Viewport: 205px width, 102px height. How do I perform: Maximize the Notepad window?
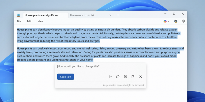pyautogui.click(x=174, y=14)
